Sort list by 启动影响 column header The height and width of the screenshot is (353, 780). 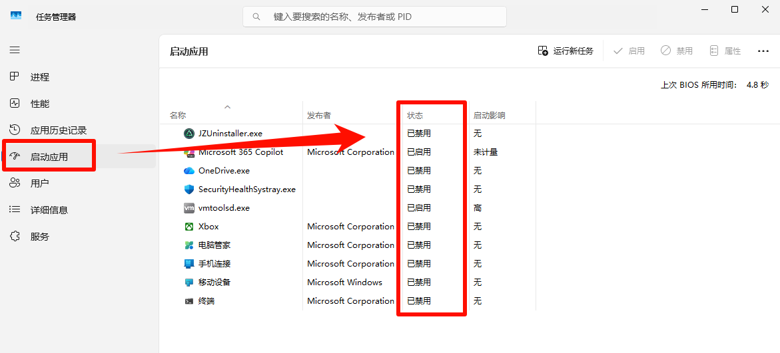(489, 116)
